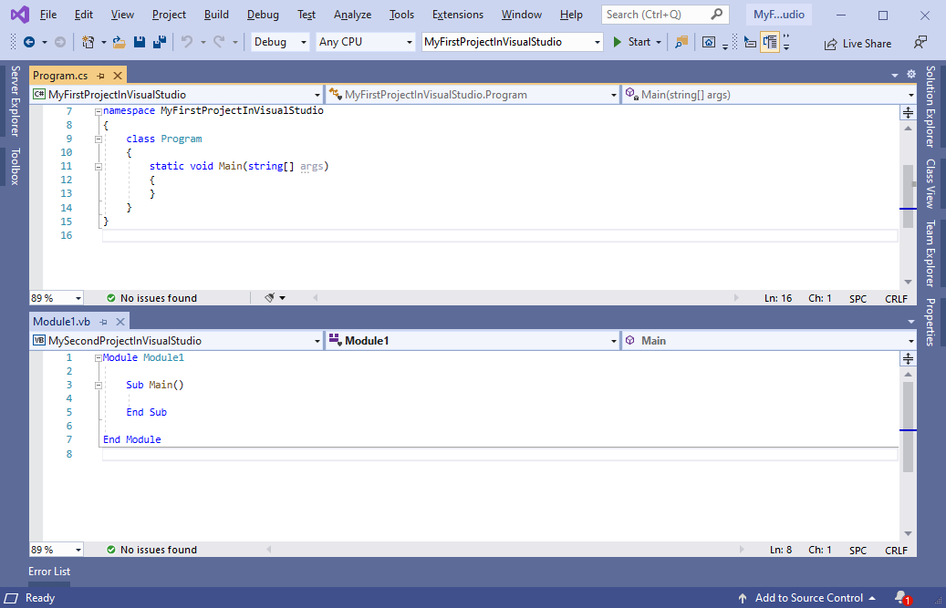Click the code cleanup broom icon
The image size is (946, 608).
[x=270, y=298]
